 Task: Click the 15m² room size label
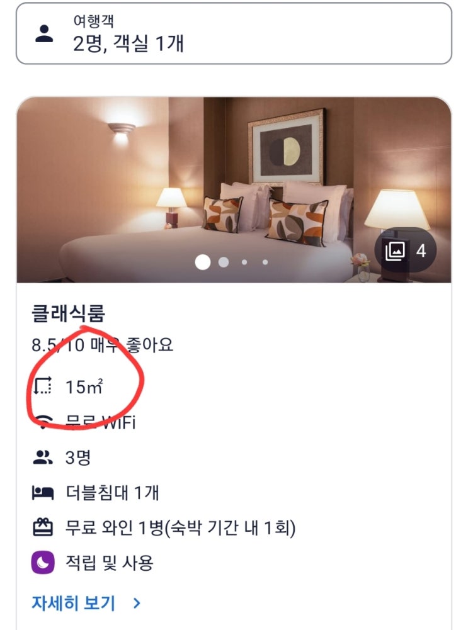tap(84, 387)
